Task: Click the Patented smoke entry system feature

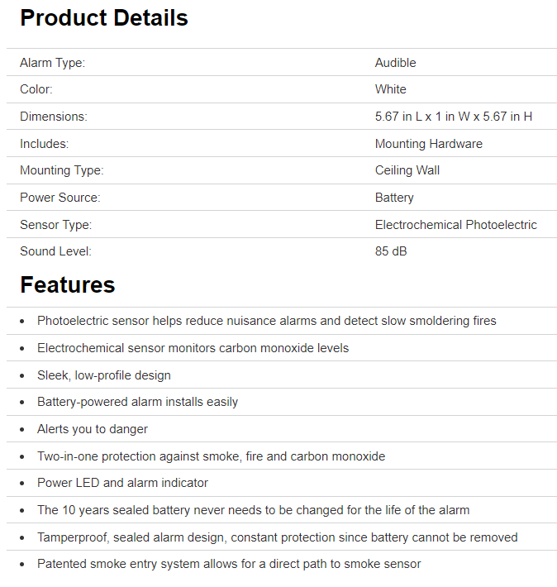Action: (x=229, y=564)
